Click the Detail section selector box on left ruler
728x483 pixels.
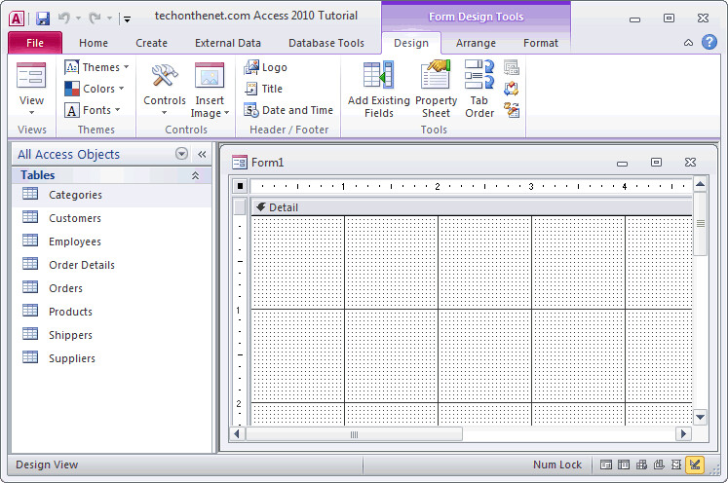[240, 207]
